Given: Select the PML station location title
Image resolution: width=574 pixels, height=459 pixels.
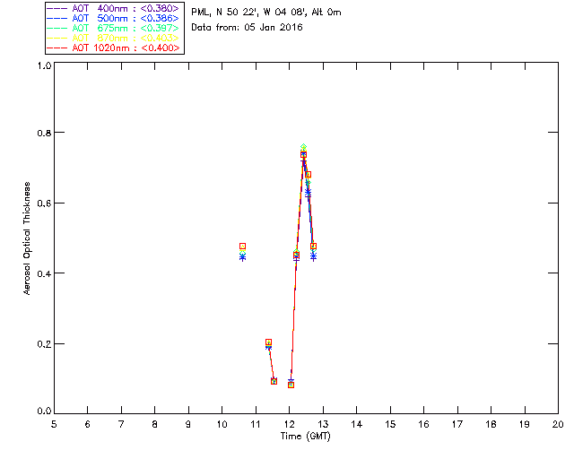Looking at the screenshot, I should click(266, 13).
